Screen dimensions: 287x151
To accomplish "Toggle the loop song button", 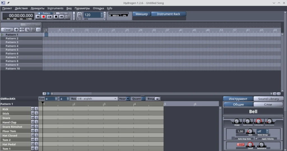I will [x=68, y=17].
